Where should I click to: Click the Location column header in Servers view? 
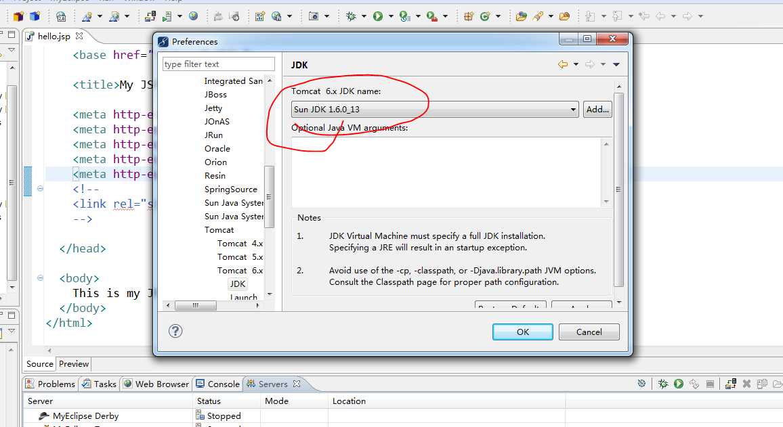349,401
